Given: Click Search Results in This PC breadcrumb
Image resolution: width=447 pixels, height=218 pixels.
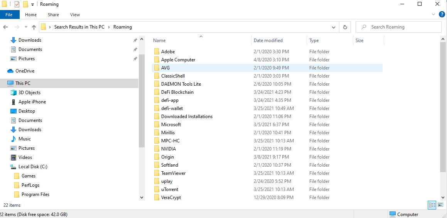Looking at the screenshot, I should point(79,27).
